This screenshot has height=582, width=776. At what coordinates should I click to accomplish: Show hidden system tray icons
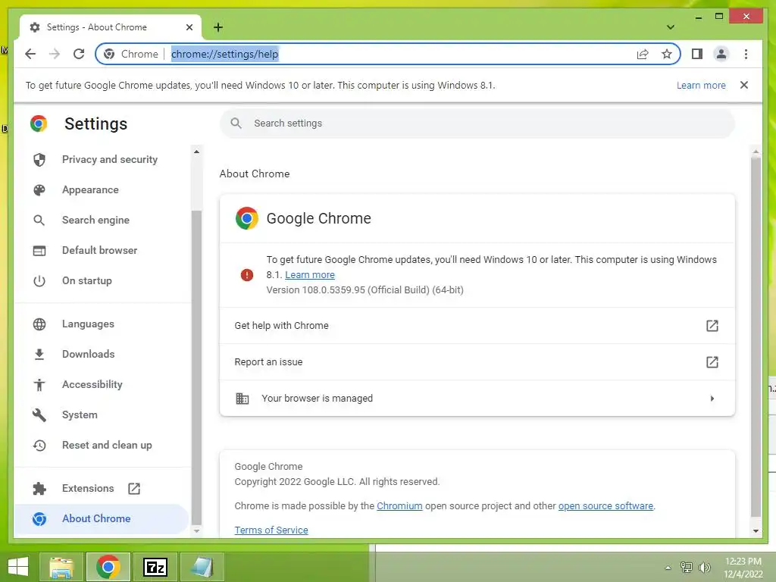tap(668, 568)
